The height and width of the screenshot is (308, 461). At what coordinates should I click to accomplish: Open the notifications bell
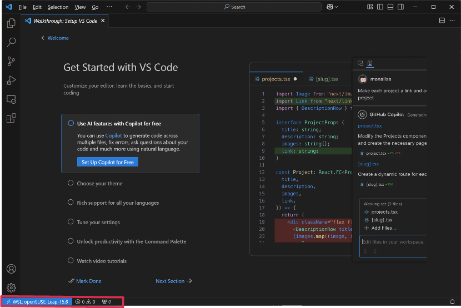[x=453, y=302]
